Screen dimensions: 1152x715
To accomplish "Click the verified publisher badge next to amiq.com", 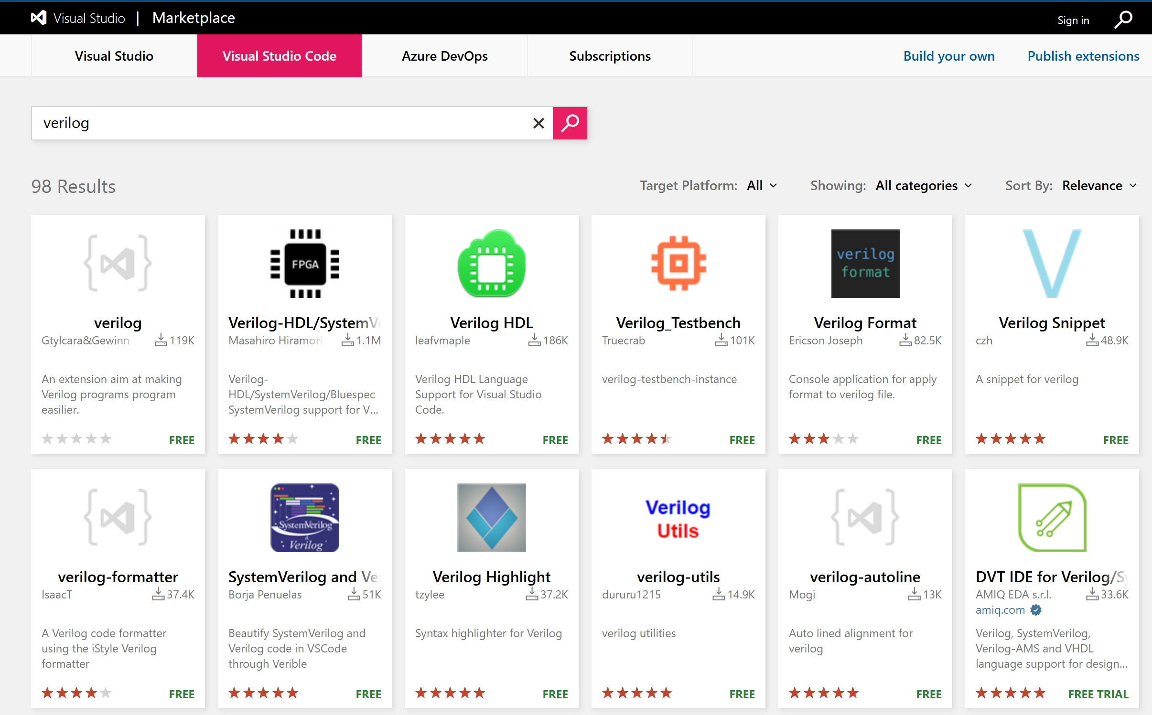I will [x=1035, y=610].
